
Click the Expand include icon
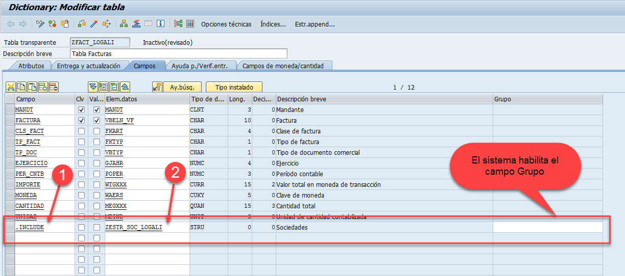click(x=104, y=87)
